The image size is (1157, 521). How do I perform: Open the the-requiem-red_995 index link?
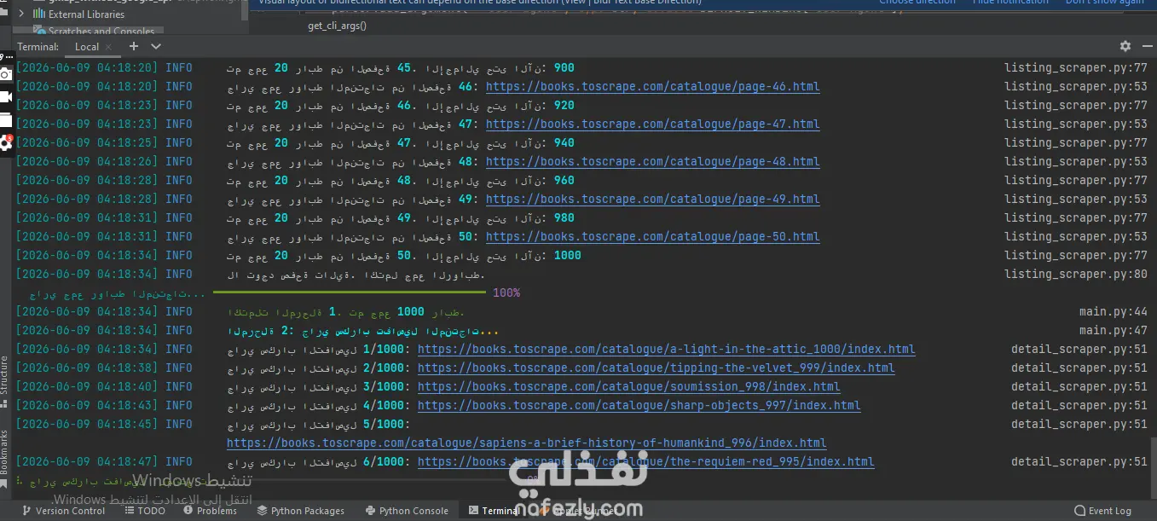tap(645, 461)
